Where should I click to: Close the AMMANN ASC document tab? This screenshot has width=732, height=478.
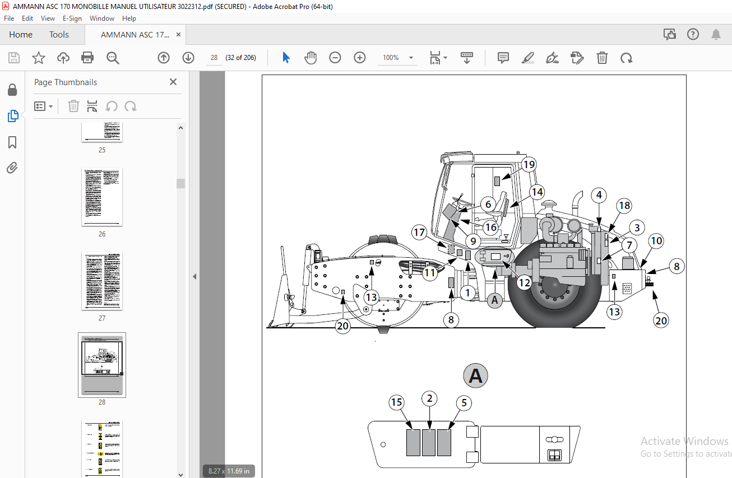179,35
